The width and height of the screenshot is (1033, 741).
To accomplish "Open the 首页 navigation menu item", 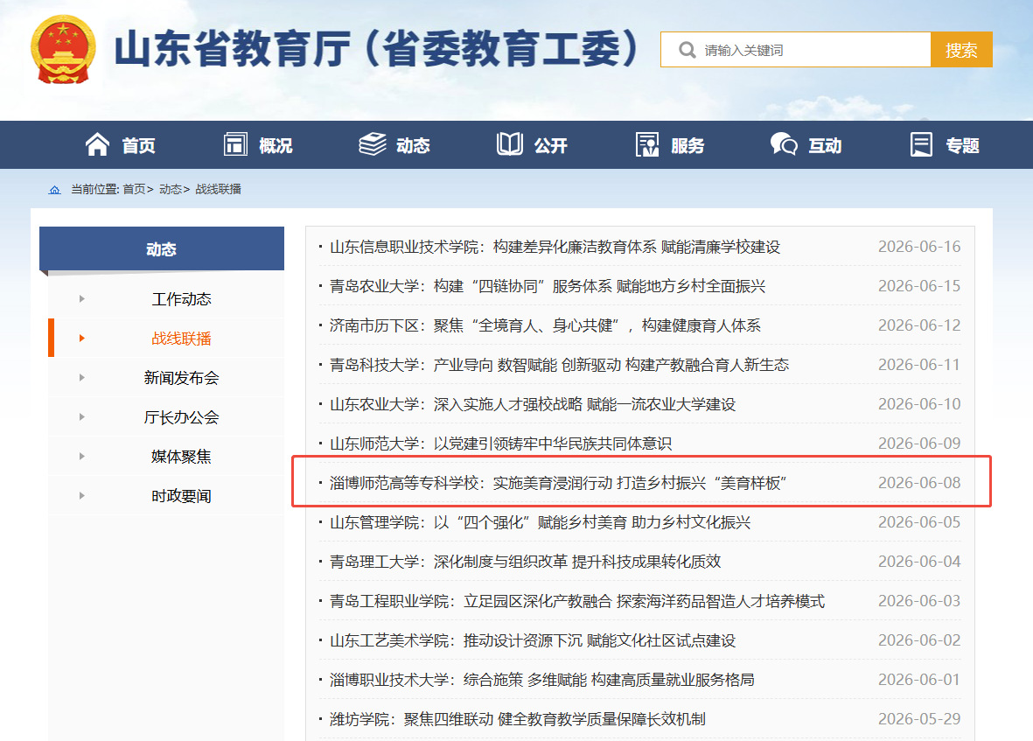I will [139, 145].
